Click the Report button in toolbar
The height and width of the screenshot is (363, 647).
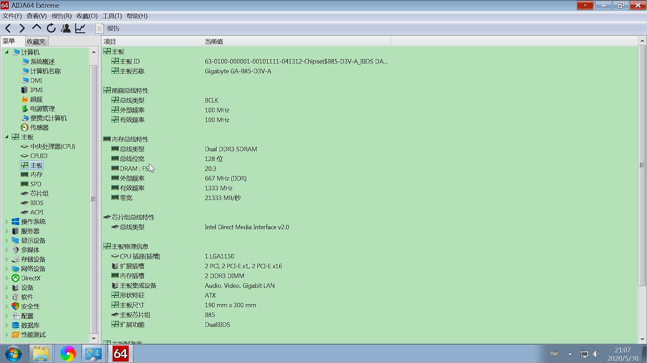coord(107,29)
